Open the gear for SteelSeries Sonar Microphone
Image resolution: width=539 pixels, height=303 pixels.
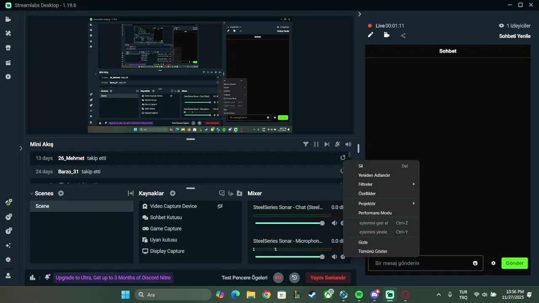[343, 257]
